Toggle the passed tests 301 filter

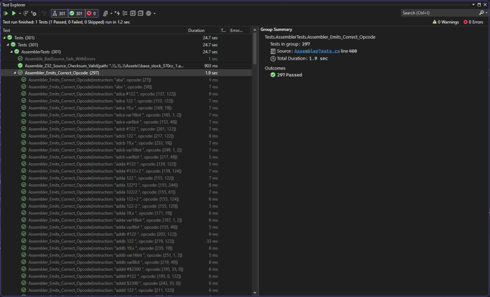click(x=76, y=13)
